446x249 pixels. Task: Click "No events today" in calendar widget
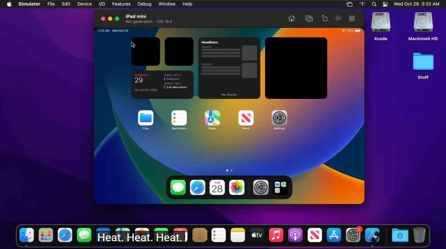click(146, 90)
